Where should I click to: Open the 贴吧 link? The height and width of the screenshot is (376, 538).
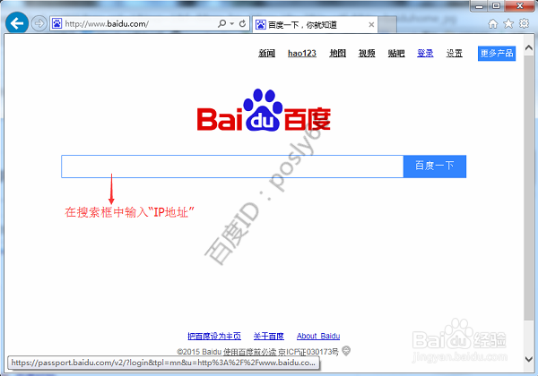coord(396,54)
